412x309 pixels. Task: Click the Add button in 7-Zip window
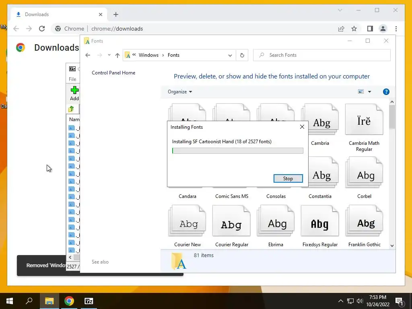click(74, 93)
